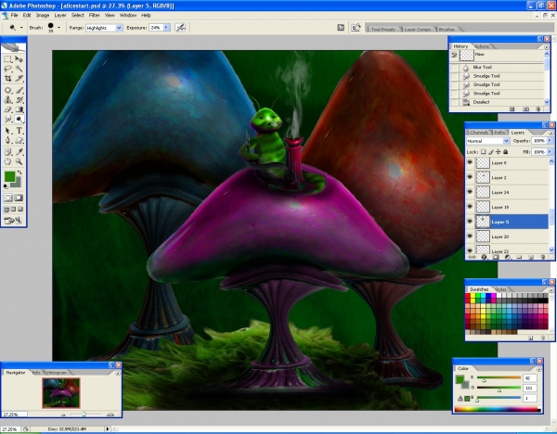Switch to the Styles tab
The width and height of the screenshot is (557, 434).
click(x=500, y=289)
